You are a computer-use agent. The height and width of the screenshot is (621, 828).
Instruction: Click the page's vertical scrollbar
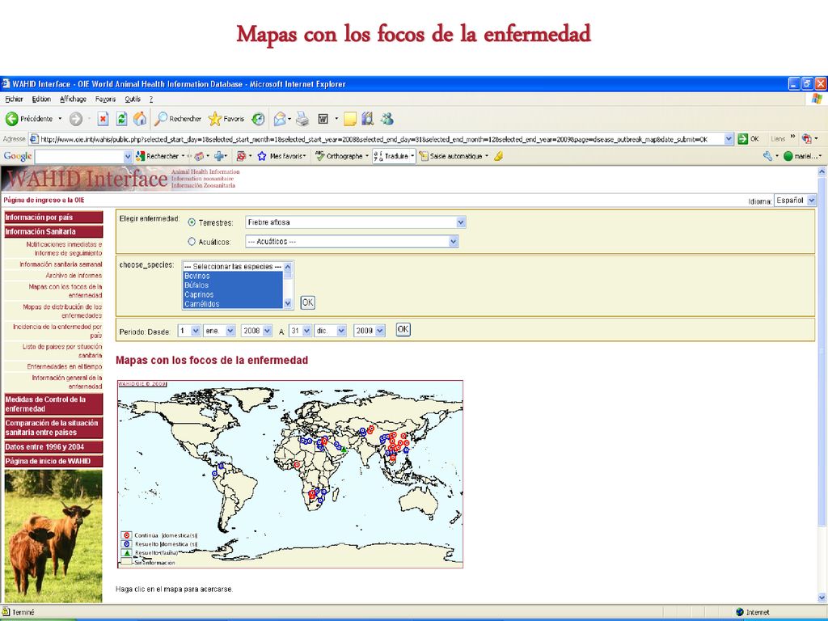click(x=822, y=384)
